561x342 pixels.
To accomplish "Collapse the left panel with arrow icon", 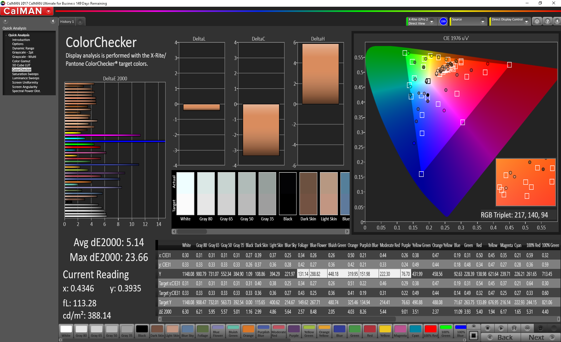I will click(53, 21).
